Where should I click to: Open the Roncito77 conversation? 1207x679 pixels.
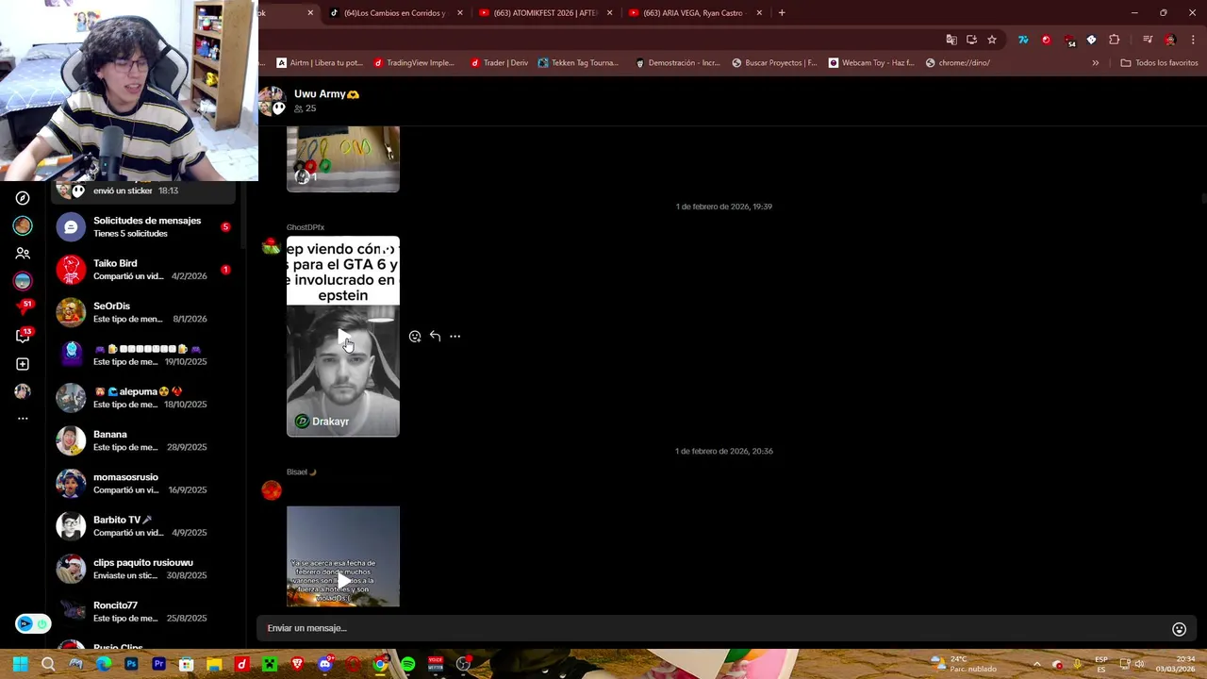pyautogui.click(x=143, y=612)
